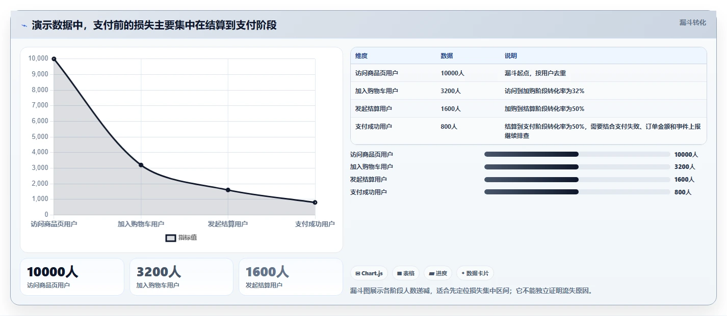Click the 800人 value right of progress bars
The height and width of the screenshot is (316, 727).
click(683, 192)
